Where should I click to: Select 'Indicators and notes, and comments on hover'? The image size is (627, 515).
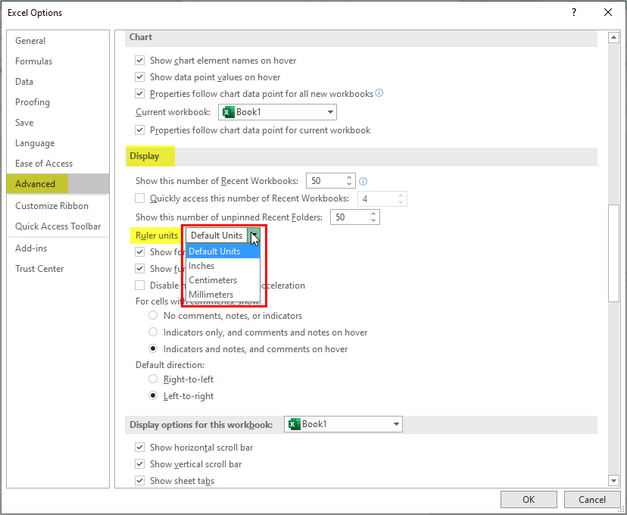click(x=153, y=348)
